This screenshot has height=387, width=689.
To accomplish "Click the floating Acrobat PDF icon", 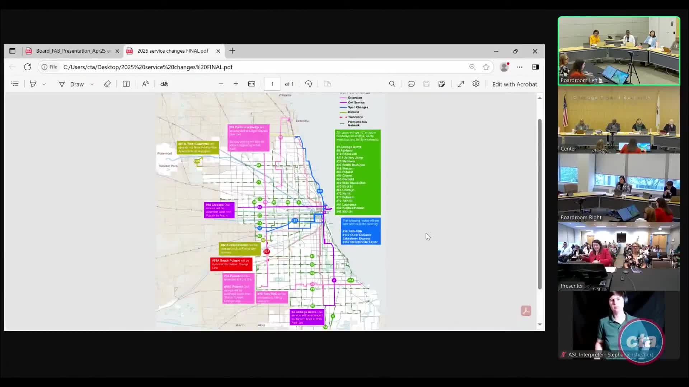I will pyautogui.click(x=526, y=311).
